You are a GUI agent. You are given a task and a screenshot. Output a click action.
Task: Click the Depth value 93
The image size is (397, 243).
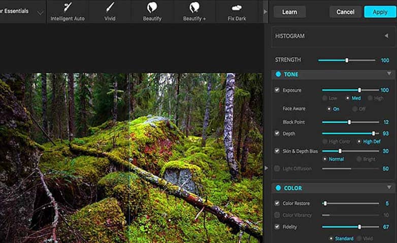(x=386, y=133)
